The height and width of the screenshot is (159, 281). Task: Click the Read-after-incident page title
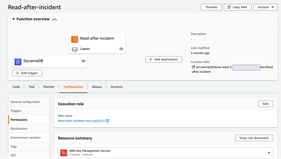coord(34,7)
